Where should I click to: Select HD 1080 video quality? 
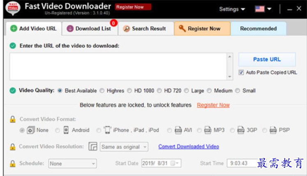[x=129, y=91]
